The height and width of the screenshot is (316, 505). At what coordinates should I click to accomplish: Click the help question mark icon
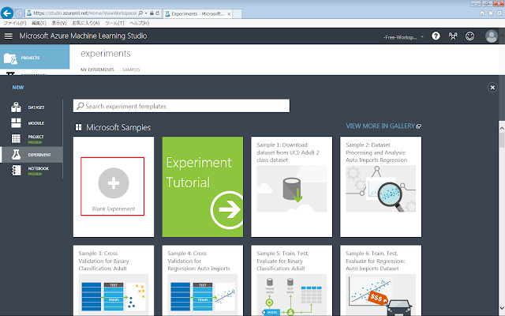coord(436,36)
